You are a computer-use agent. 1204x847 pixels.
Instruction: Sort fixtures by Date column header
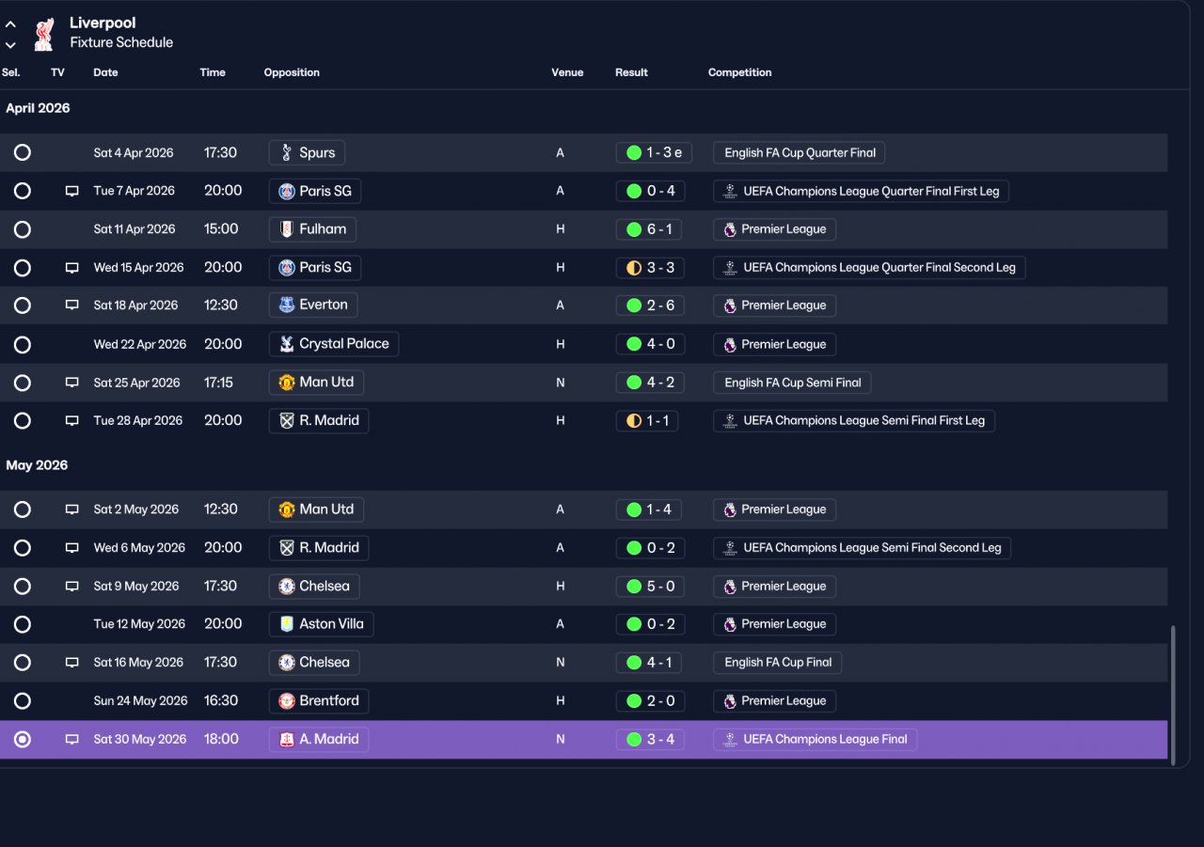(x=105, y=72)
